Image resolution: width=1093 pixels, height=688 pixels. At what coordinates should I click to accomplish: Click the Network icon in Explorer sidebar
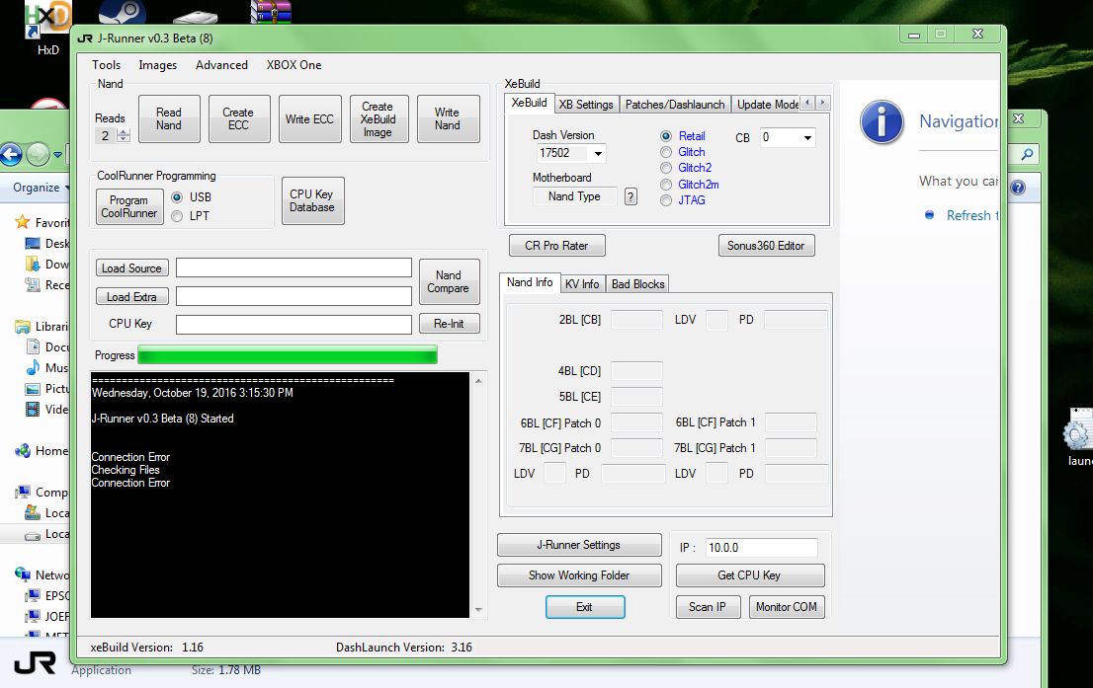23,574
